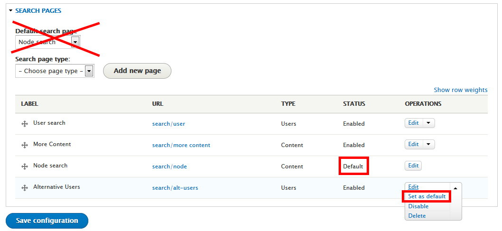This screenshot has height=231, width=502.
Task: Expand More Content operations dropdown arrow
Action: click(x=428, y=145)
